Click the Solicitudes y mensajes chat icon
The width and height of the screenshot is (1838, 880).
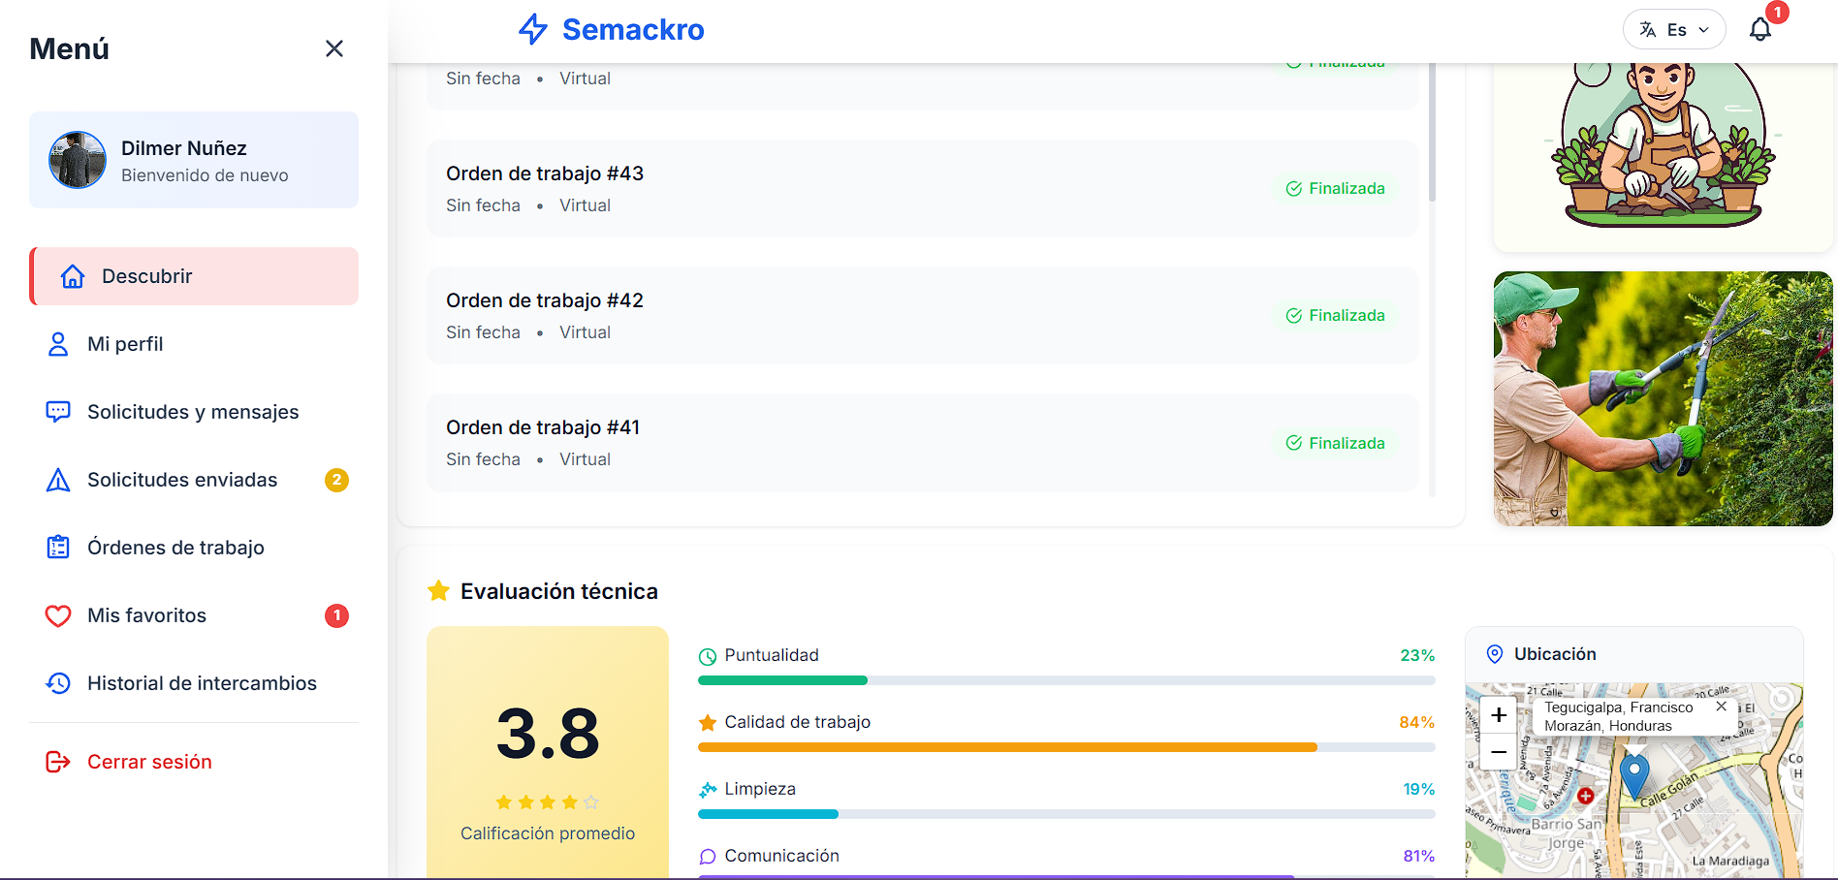point(58,412)
